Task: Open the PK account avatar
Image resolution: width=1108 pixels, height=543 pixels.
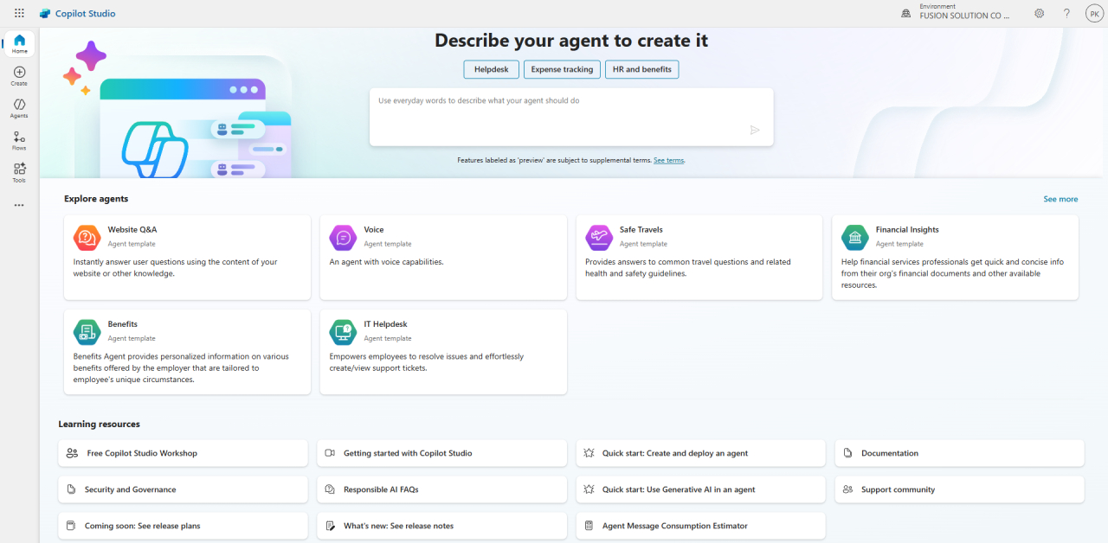Action: (x=1094, y=13)
